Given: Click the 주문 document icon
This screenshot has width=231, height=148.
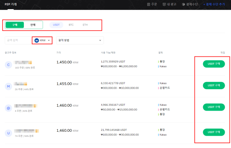Looking at the screenshot, I should 149,4.
